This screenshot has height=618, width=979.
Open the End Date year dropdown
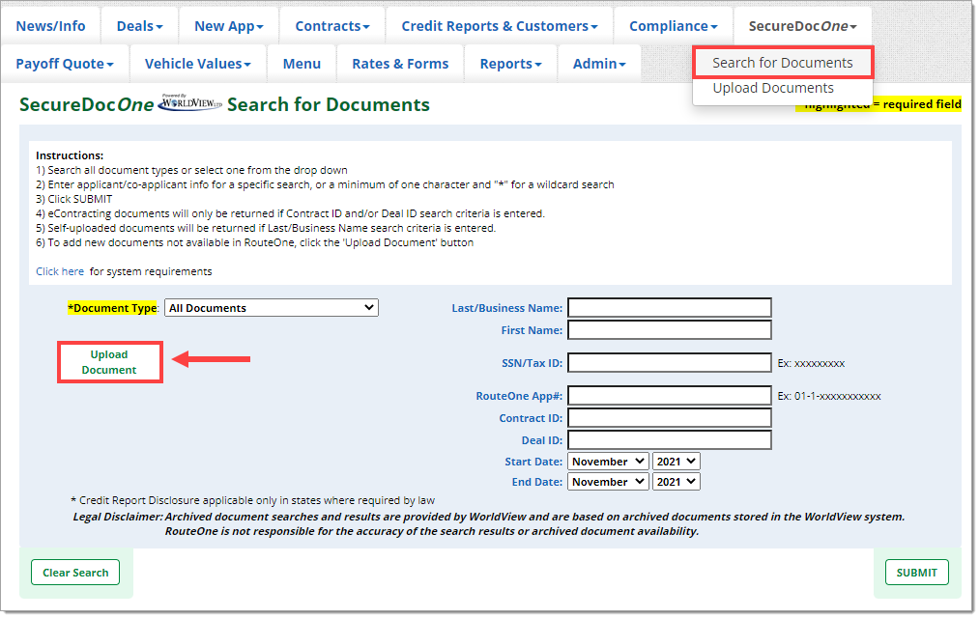(x=676, y=482)
